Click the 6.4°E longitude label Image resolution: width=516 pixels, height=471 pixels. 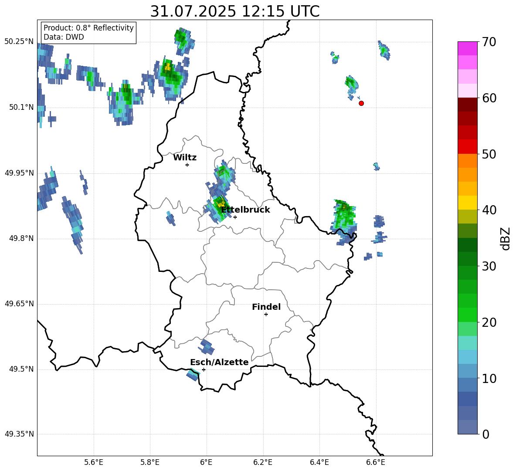point(319,462)
